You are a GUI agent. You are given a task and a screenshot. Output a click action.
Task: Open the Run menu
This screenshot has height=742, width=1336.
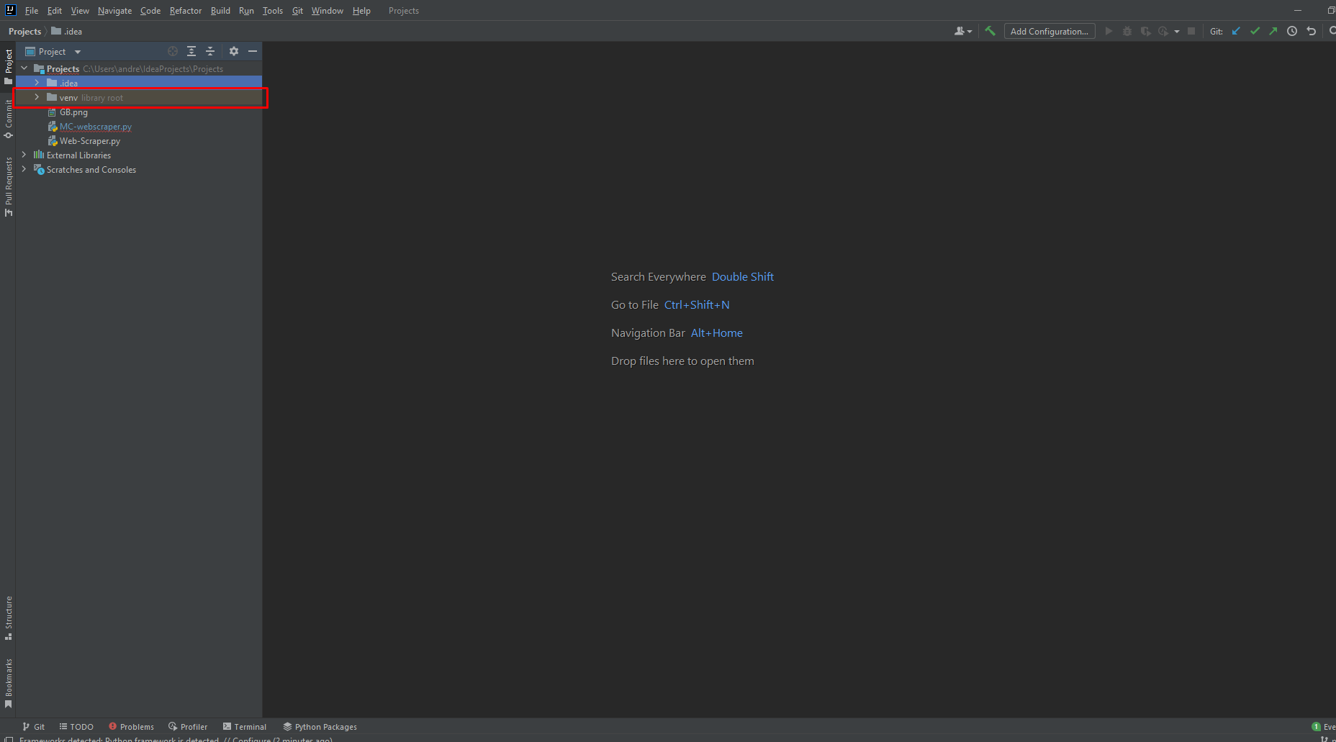(x=246, y=11)
